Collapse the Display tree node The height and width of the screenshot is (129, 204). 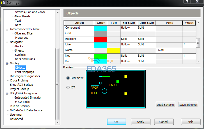click(x=7, y=63)
